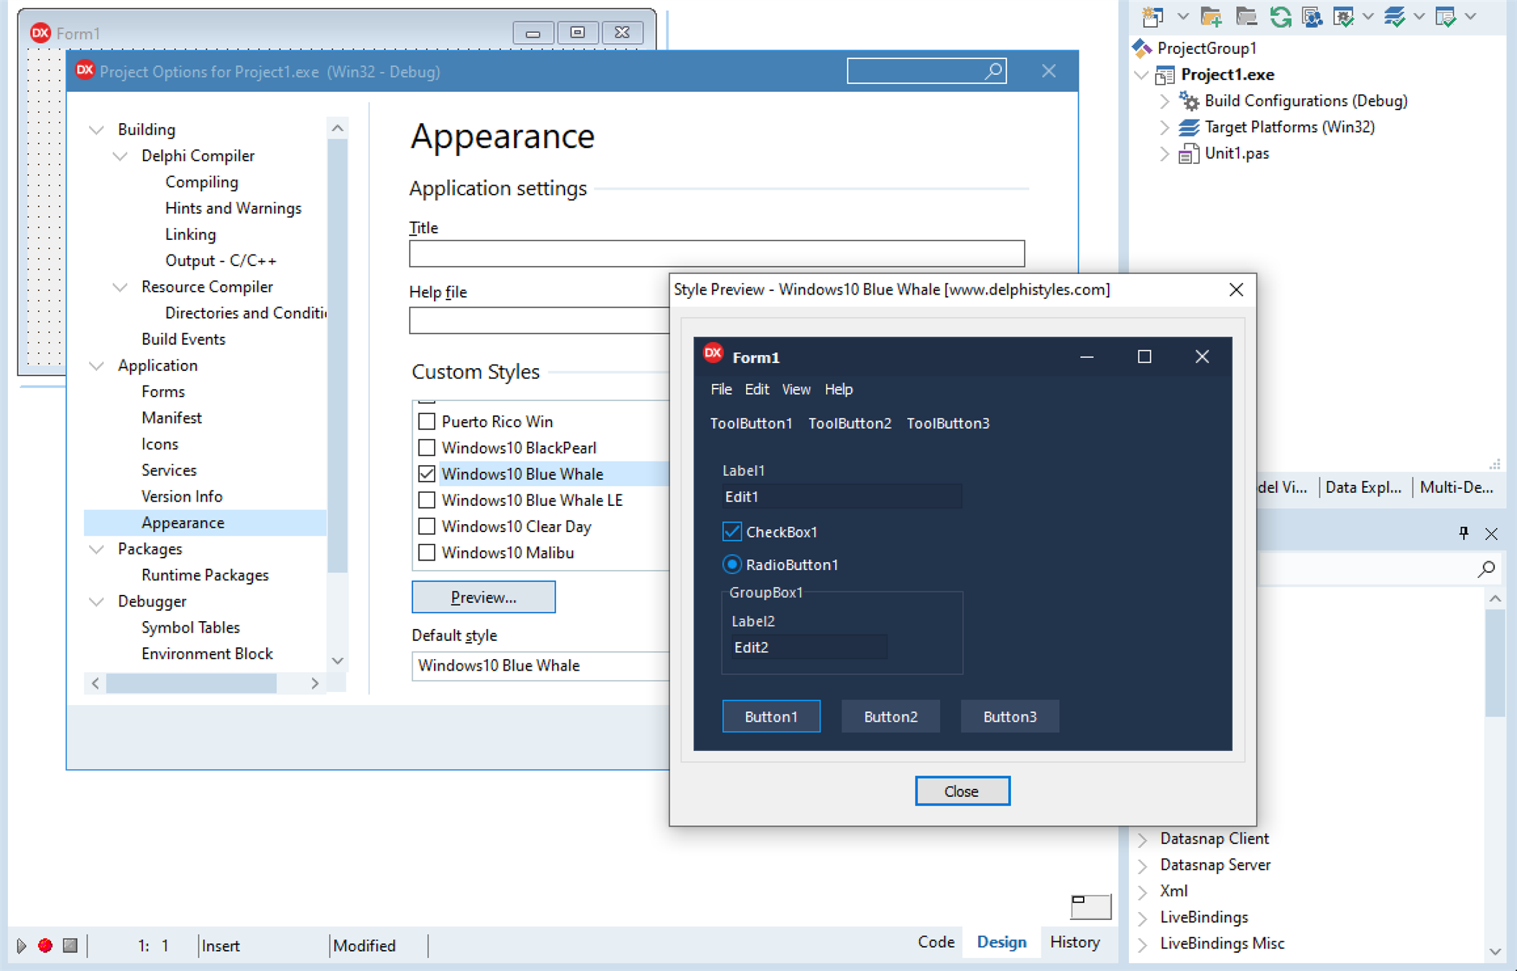The height and width of the screenshot is (971, 1517).
Task: Click Button3 in the preview form
Action: point(1010,717)
